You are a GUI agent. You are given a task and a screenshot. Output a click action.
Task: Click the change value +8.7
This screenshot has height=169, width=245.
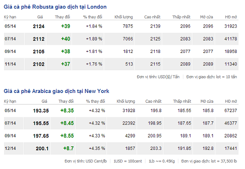click(69, 149)
